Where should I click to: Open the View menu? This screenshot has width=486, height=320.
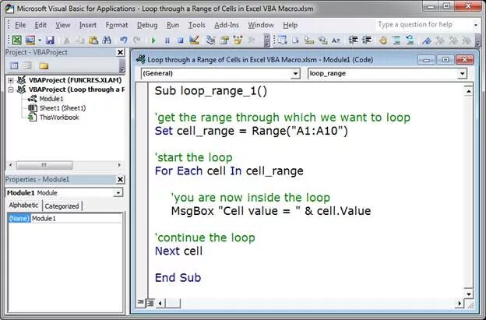tap(63, 25)
